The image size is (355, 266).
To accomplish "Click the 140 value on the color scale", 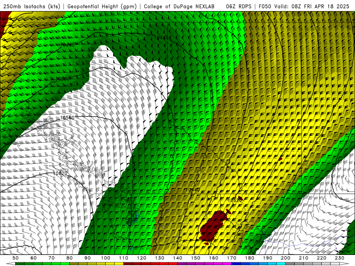I will (177, 258).
